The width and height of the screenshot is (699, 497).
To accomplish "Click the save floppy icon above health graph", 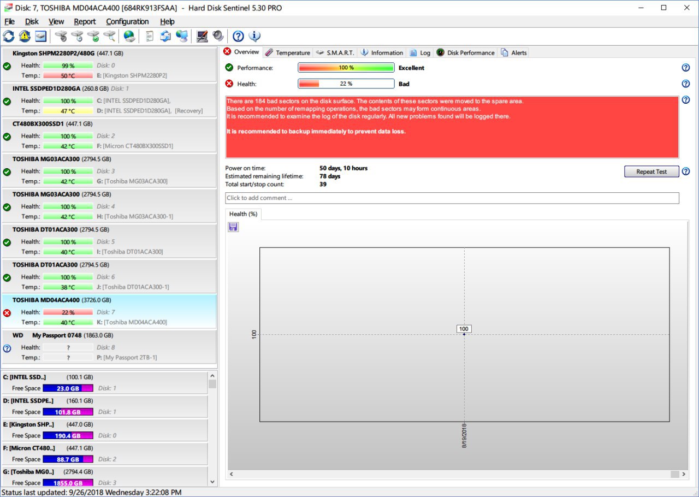I will 234,227.
